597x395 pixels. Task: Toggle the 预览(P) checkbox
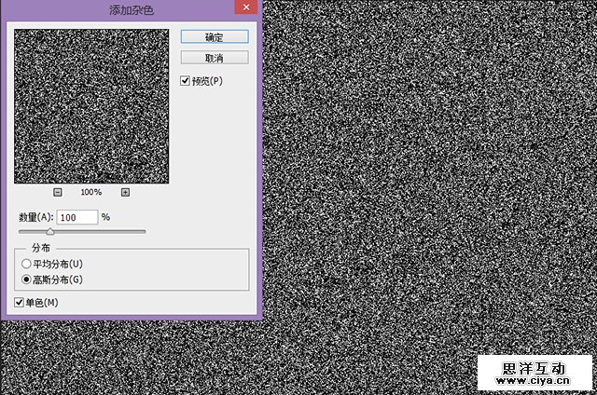(185, 81)
